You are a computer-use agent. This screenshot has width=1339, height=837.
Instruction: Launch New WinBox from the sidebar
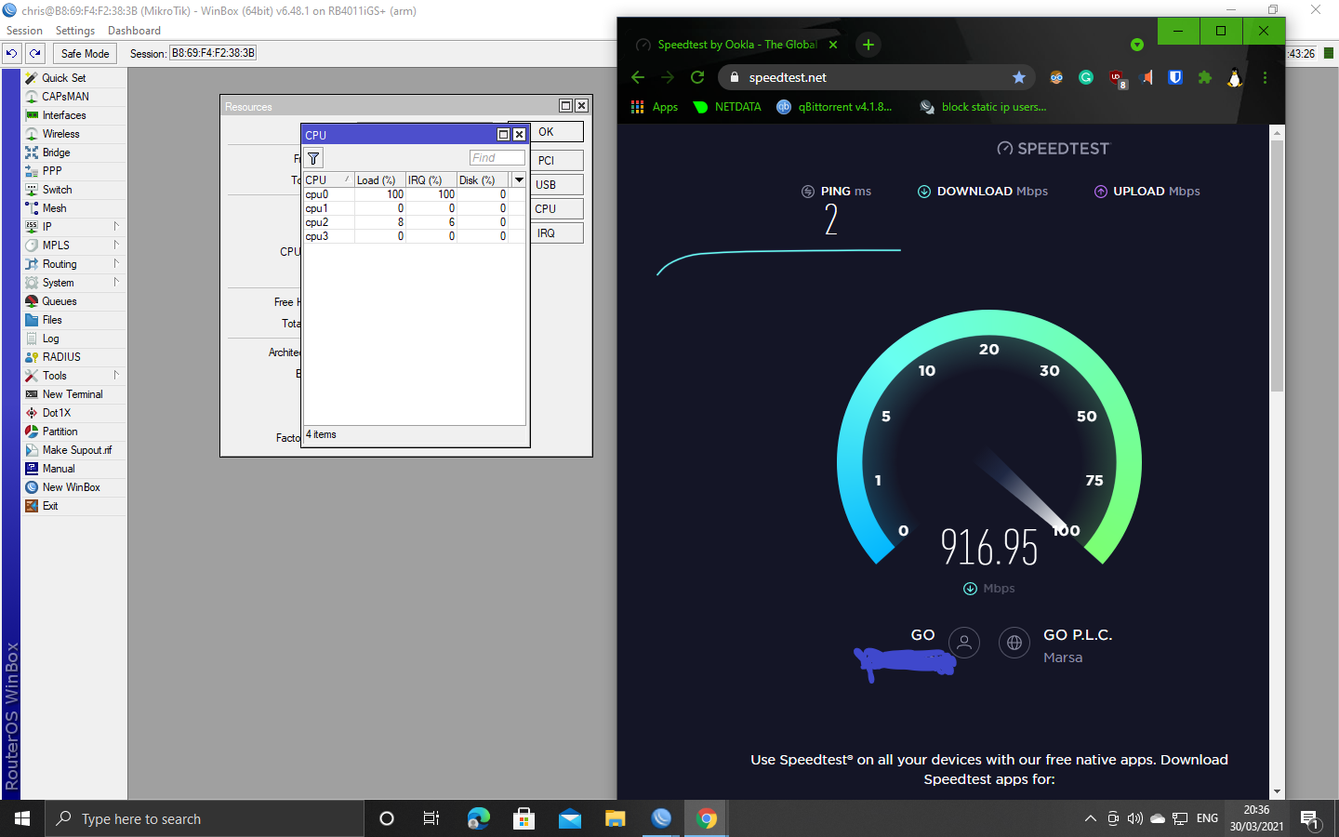coord(74,487)
